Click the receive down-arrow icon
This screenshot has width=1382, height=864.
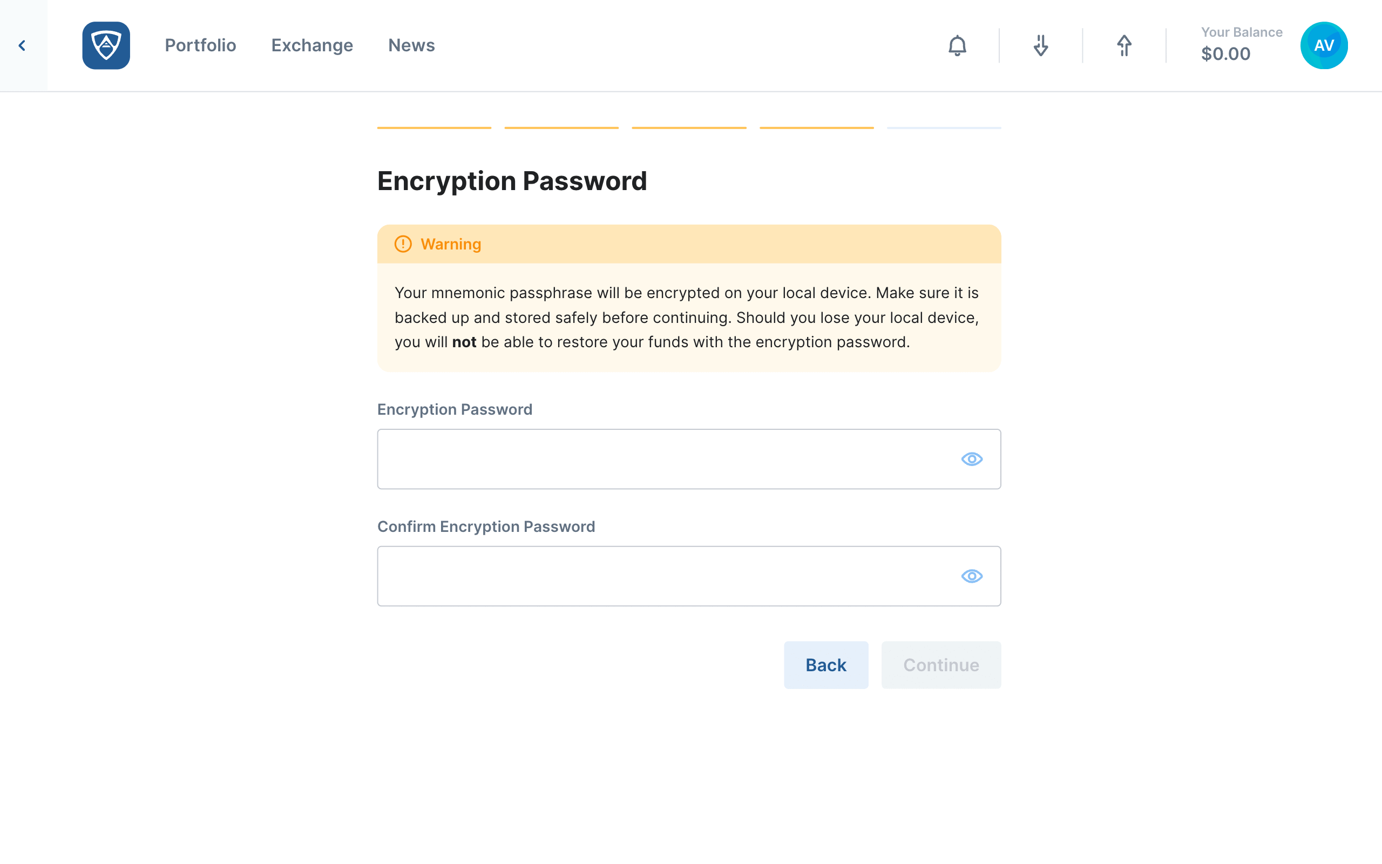[x=1040, y=45]
